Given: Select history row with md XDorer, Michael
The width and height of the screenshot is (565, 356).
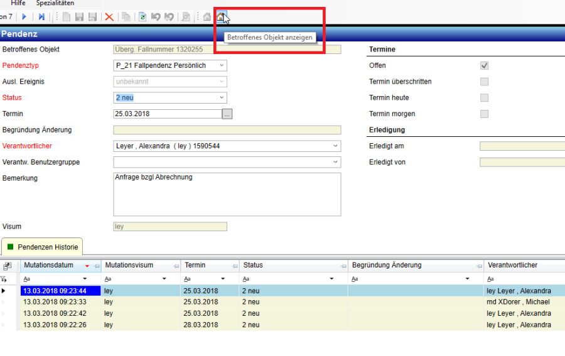Looking at the screenshot, I should pyautogui.click(x=282, y=302).
